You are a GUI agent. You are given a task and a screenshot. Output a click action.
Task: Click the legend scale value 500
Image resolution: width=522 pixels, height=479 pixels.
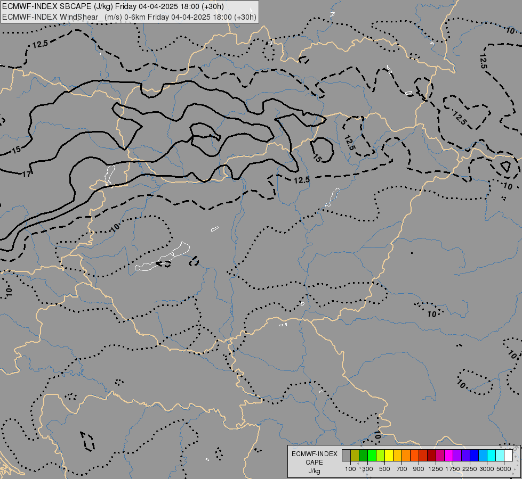click(384, 469)
